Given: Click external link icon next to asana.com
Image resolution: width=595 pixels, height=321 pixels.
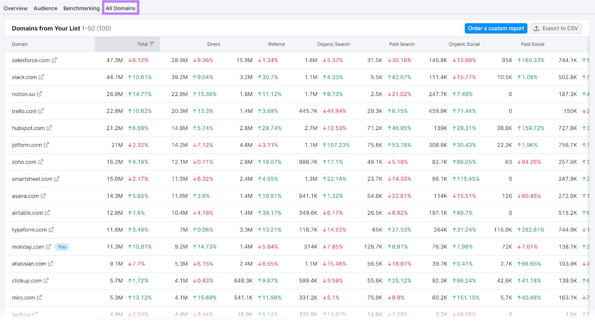Looking at the screenshot, I should pos(44,196).
